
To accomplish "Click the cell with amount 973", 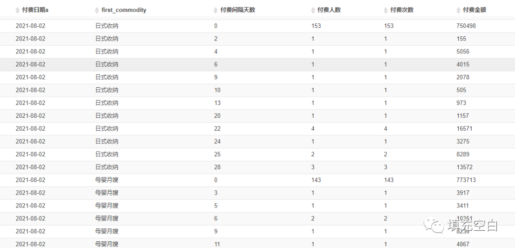I will [461, 103].
